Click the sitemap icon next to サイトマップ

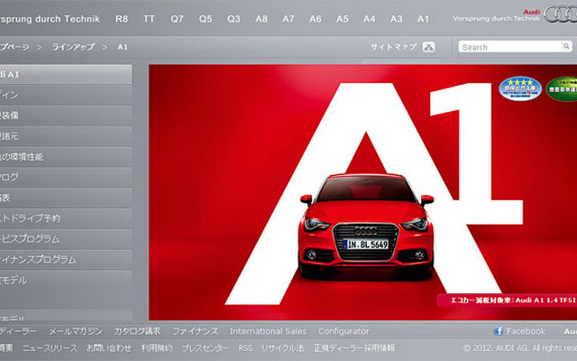(x=428, y=47)
